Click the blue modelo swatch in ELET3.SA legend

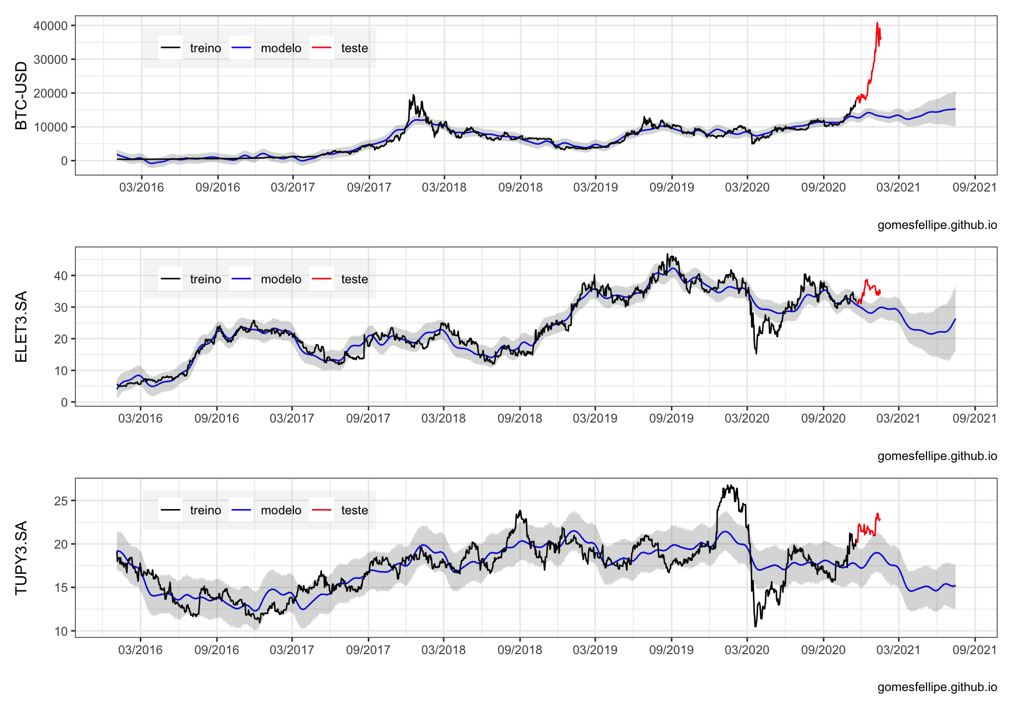point(241,279)
